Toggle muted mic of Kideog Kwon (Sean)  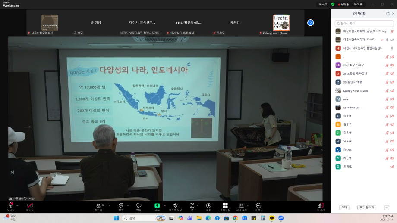click(x=387, y=91)
